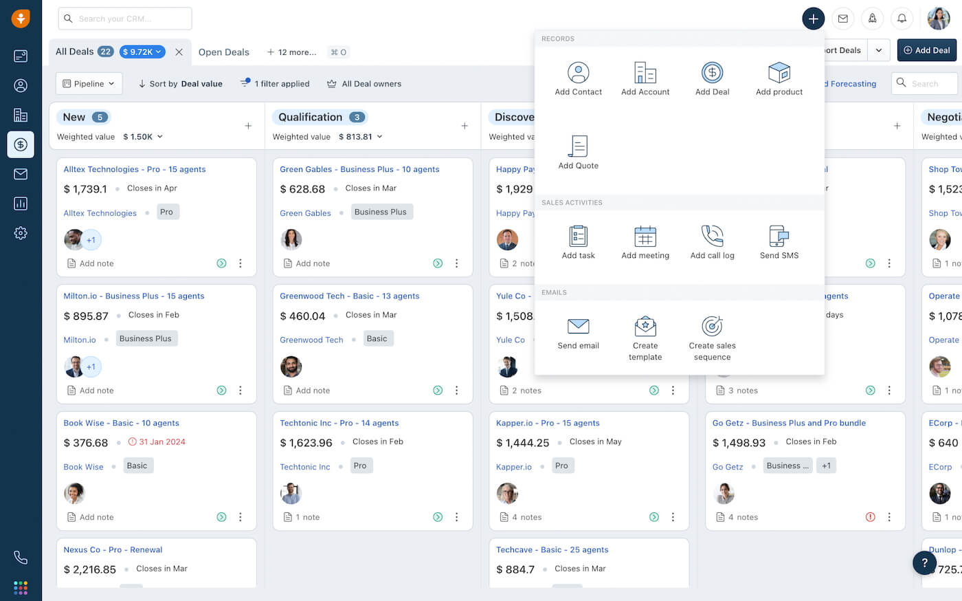The image size is (962, 601).
Task: Click the Search your CRM field
Action: (125, 19)
